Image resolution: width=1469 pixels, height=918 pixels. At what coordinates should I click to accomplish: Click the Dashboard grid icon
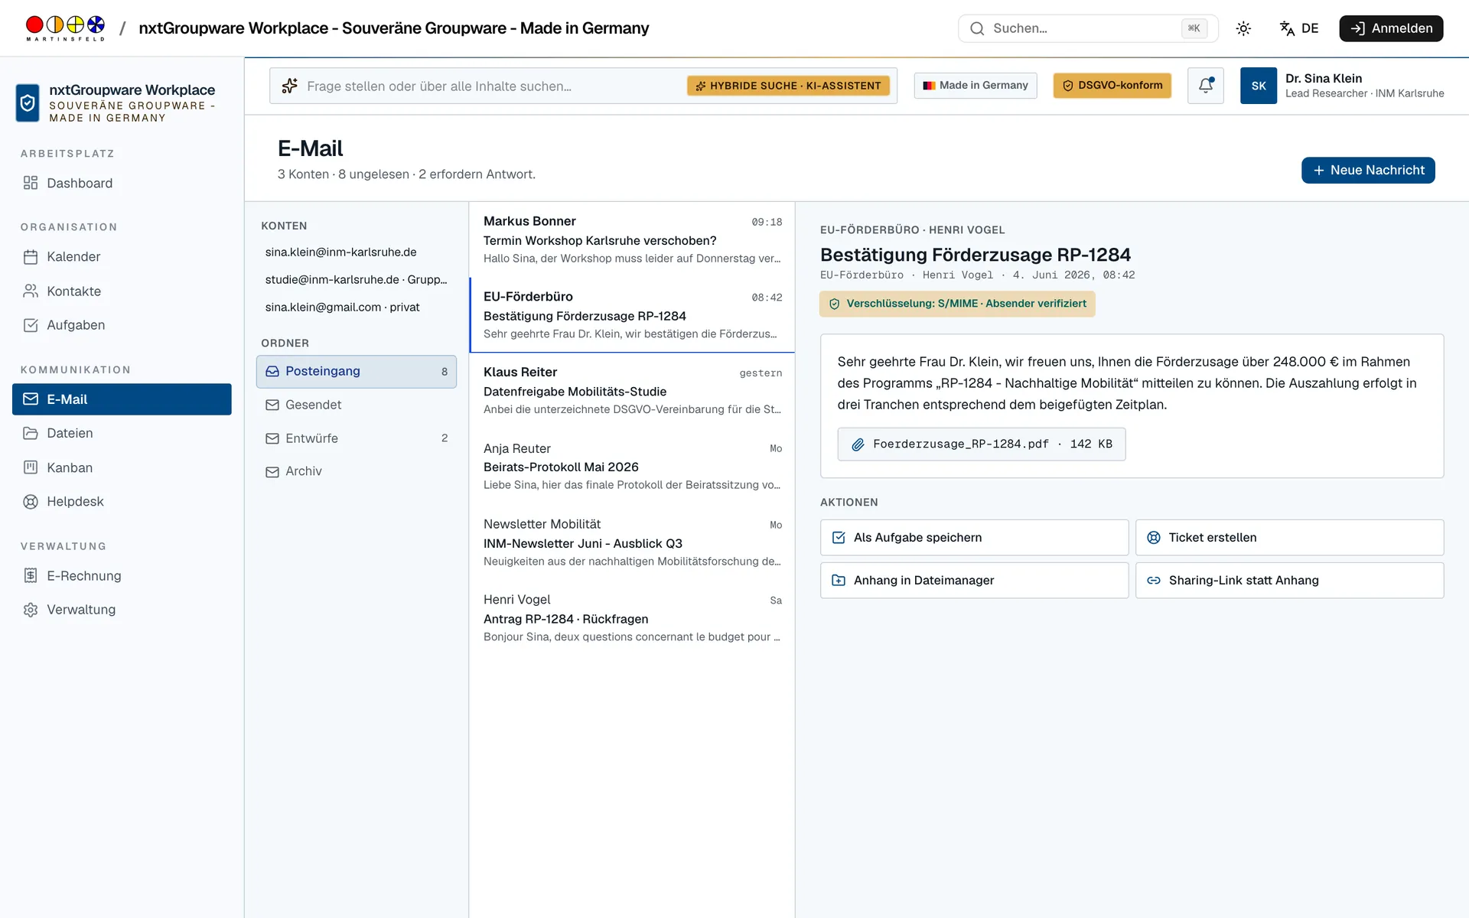click(31, 183)
